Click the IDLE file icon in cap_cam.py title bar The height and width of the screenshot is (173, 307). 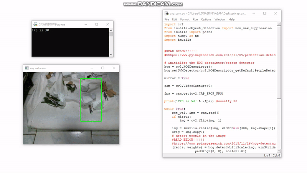click(x=166, y=13)
